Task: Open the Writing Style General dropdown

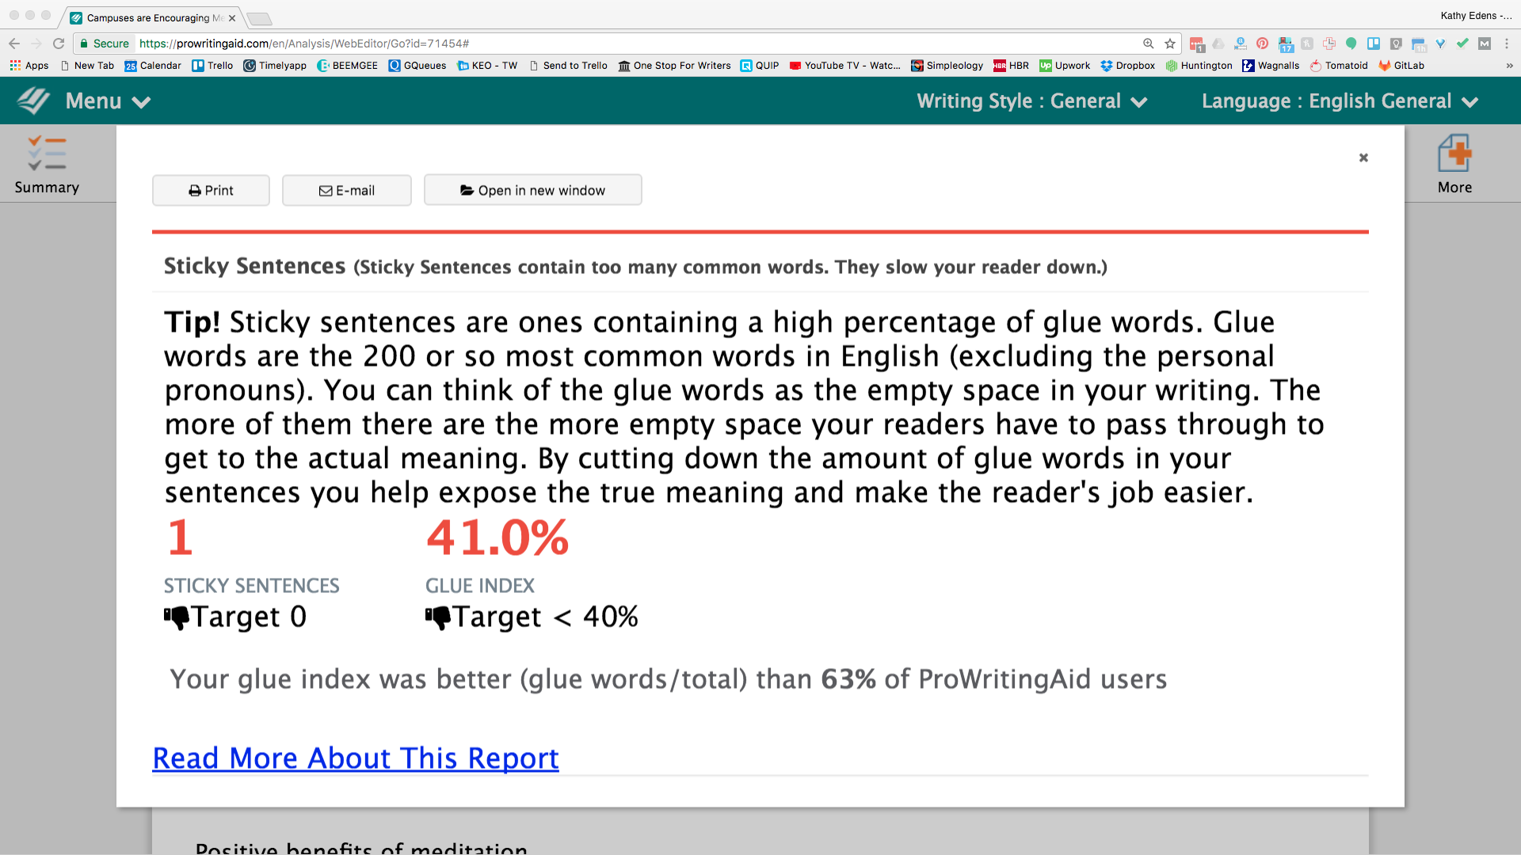Action: coord(1031,101)
